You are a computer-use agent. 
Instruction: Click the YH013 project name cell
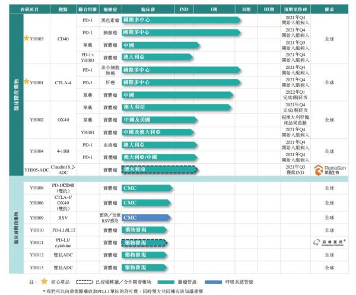click(x=37, y=267)
